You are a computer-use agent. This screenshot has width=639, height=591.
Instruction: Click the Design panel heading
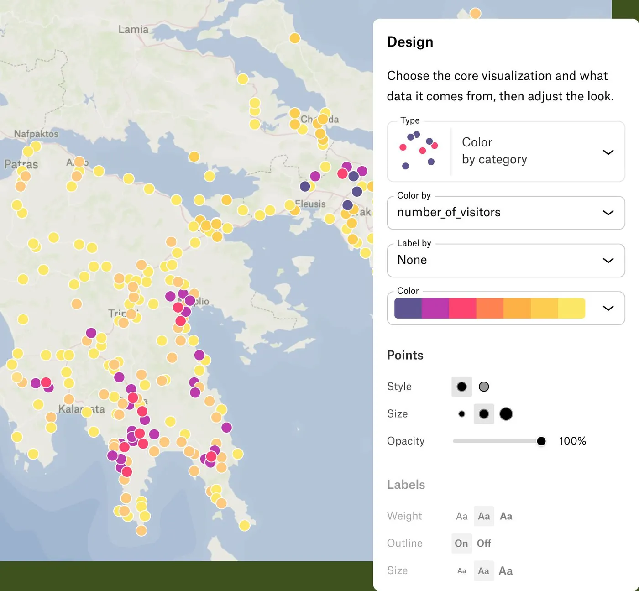pos(410,42)
